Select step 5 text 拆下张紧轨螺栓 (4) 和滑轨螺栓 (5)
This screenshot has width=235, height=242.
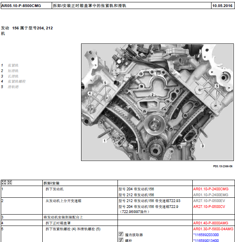pos(73,229)
